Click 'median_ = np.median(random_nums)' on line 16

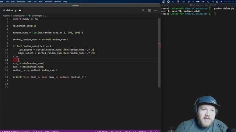(x=35, y=70)
